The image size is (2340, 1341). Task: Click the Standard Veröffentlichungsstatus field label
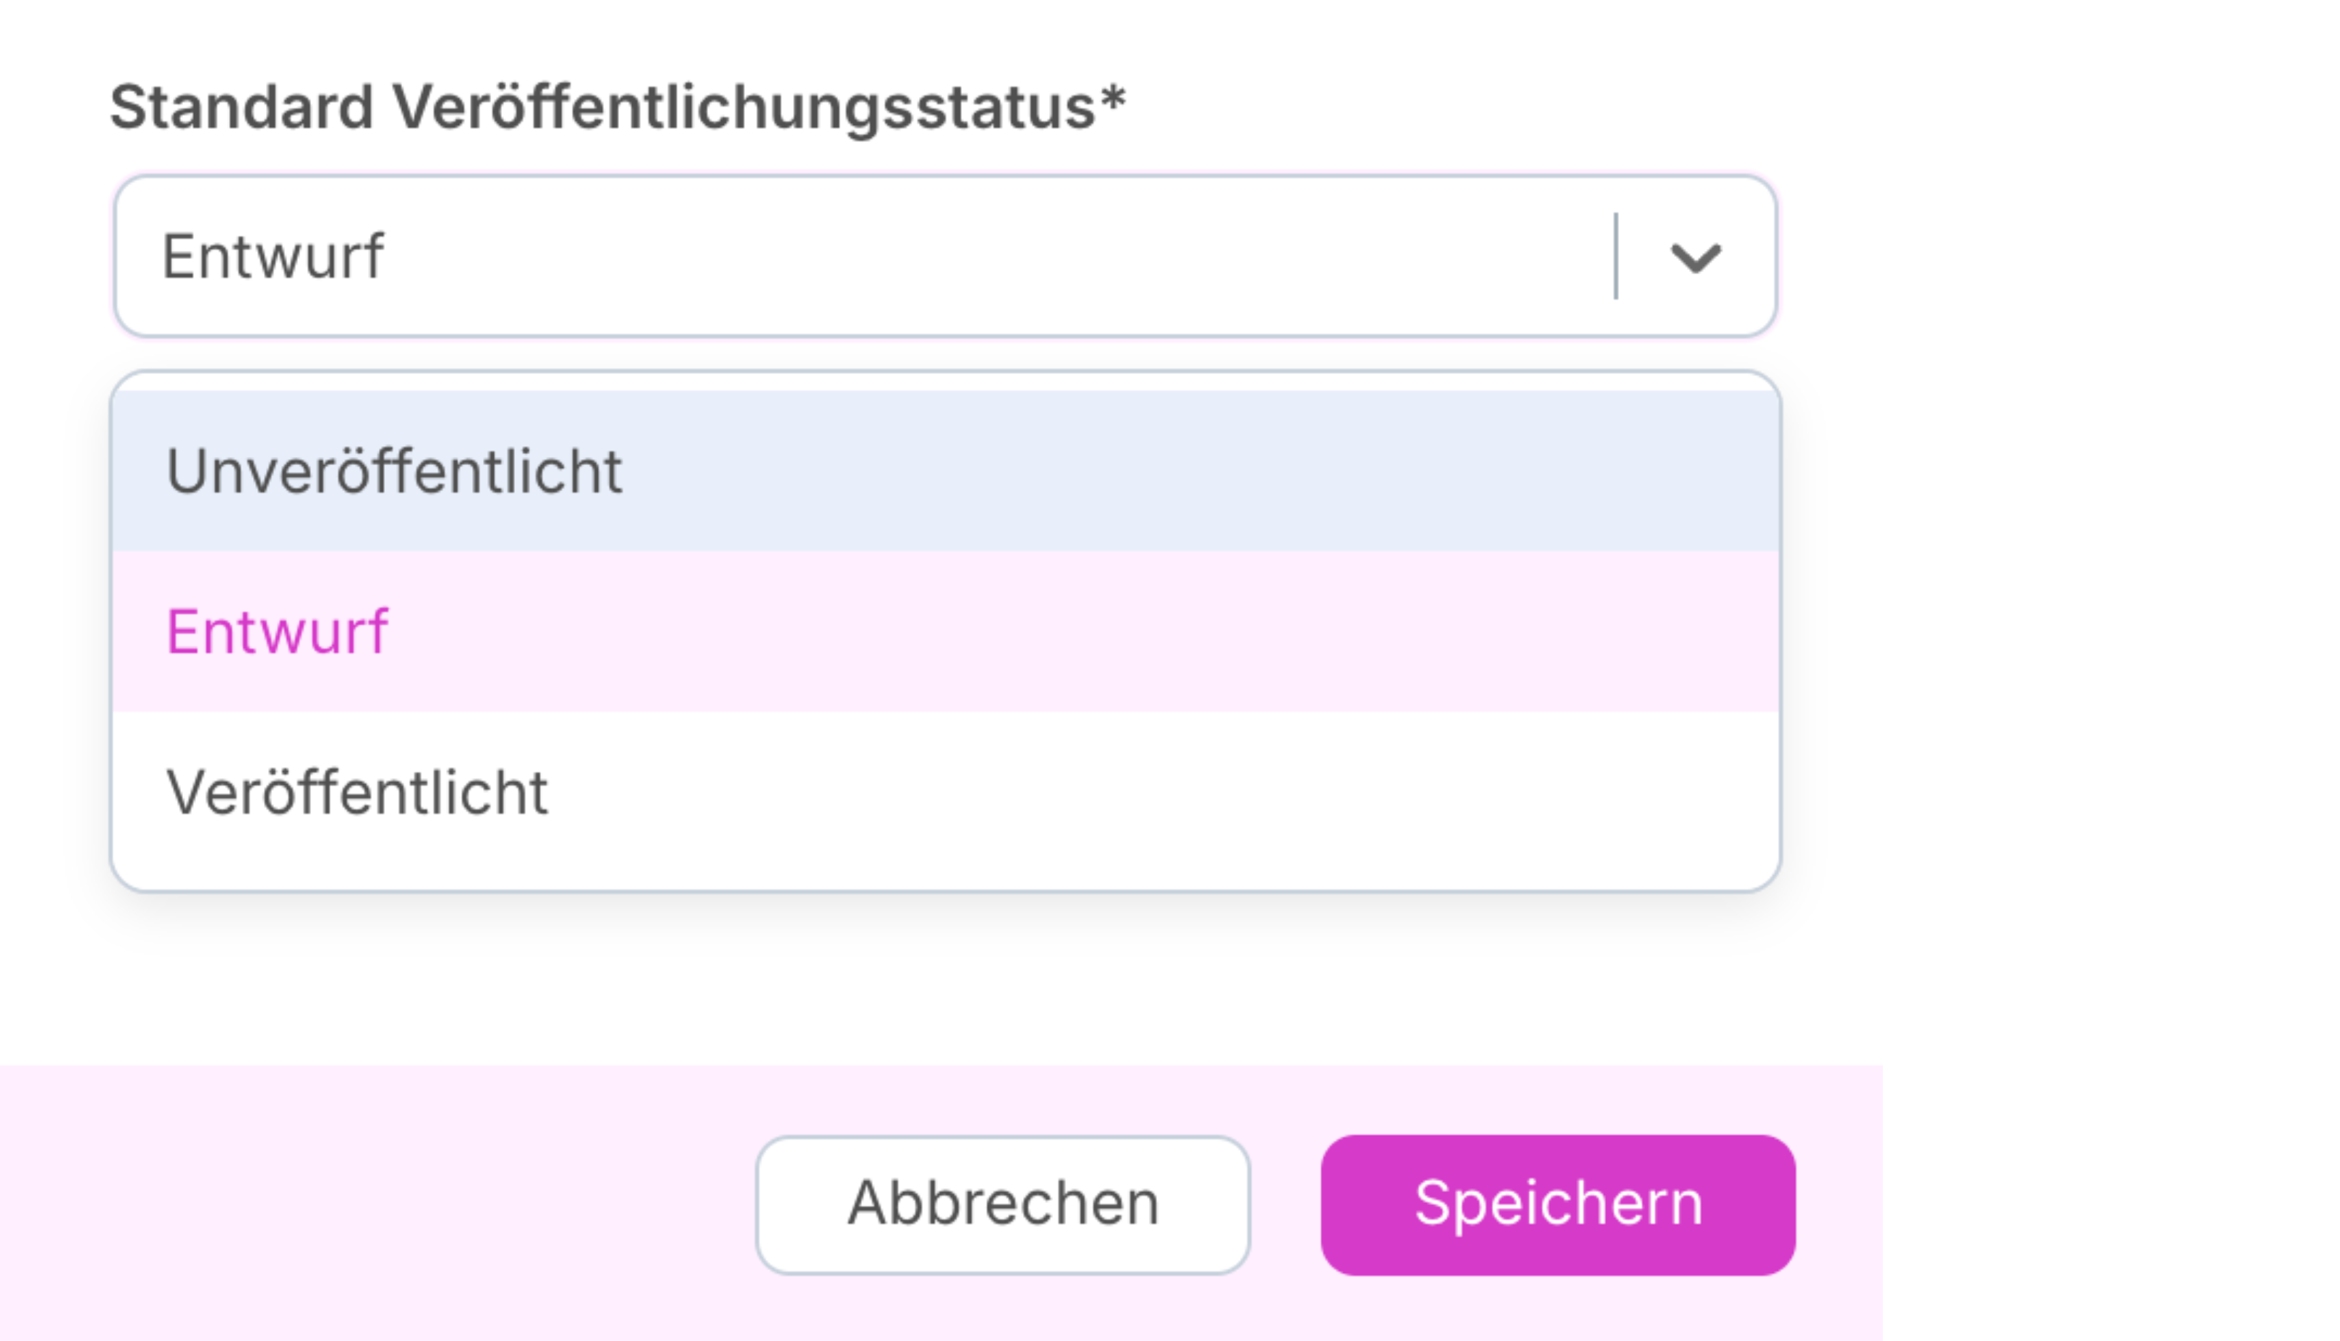(x=617, y=107)
